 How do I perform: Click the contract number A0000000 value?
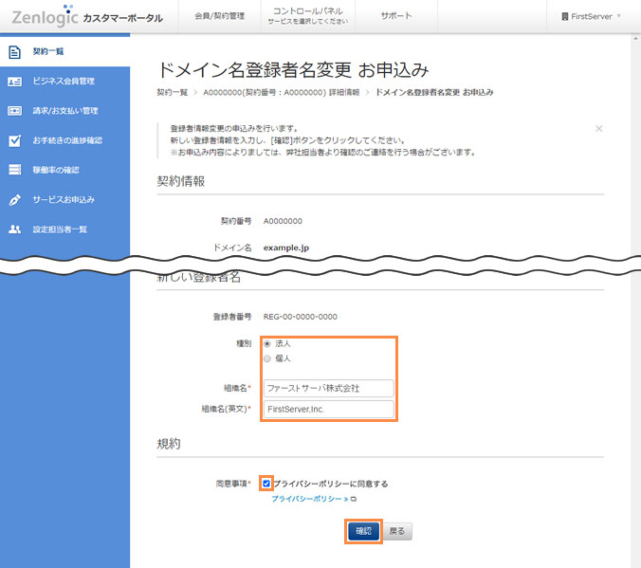(x=283, y=221)
